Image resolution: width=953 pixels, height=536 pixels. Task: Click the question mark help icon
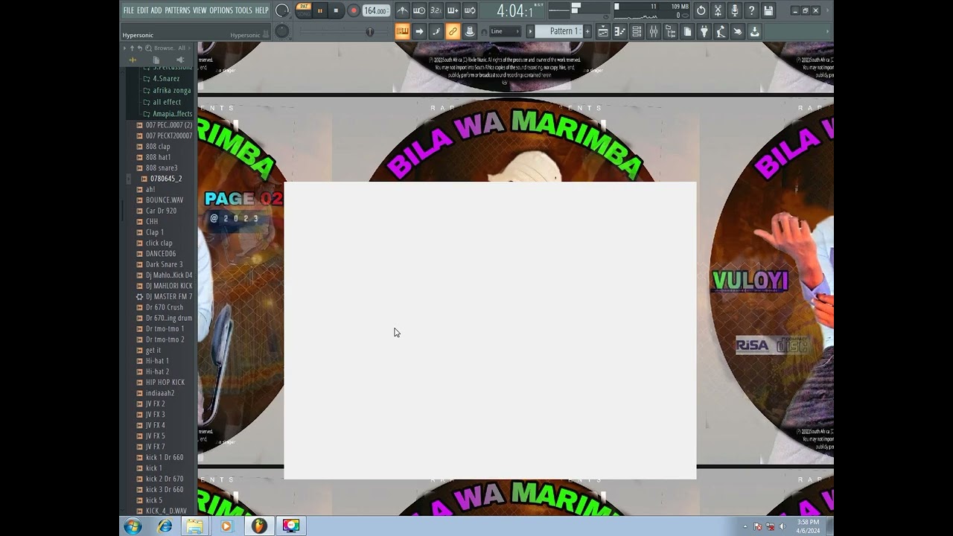751,10
